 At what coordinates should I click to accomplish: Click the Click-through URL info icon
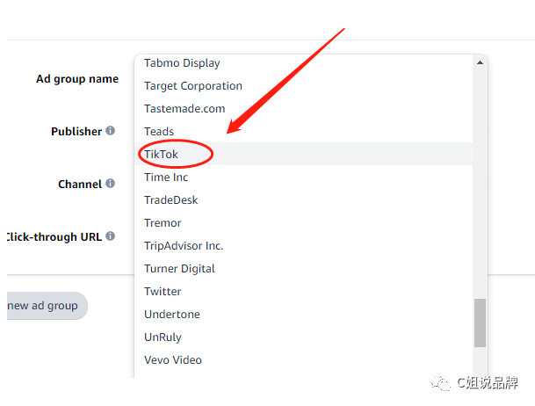coord(110,236)
